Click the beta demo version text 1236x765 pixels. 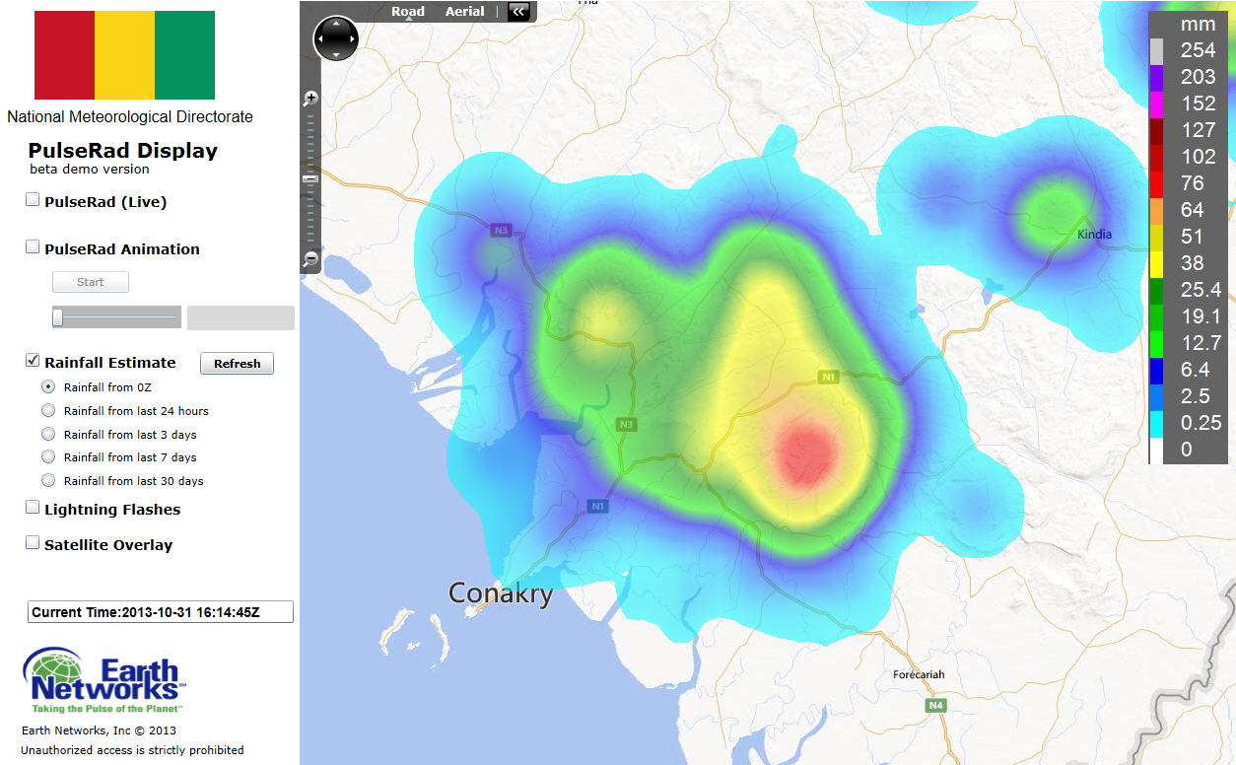tap(90, 170)
